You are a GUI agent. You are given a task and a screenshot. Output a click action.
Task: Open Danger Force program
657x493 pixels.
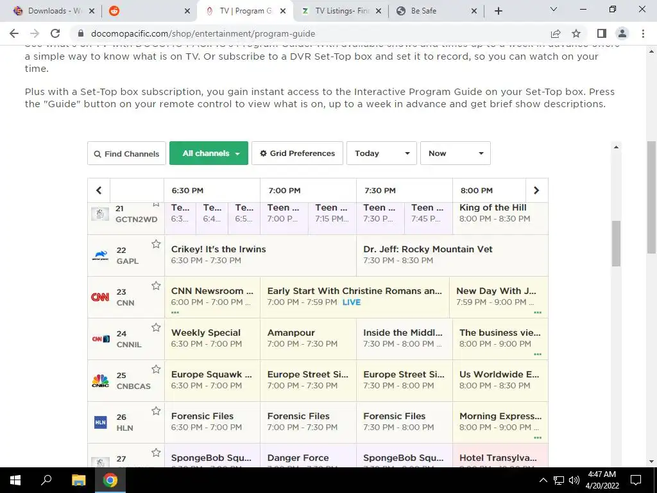(x=308, y=456)
